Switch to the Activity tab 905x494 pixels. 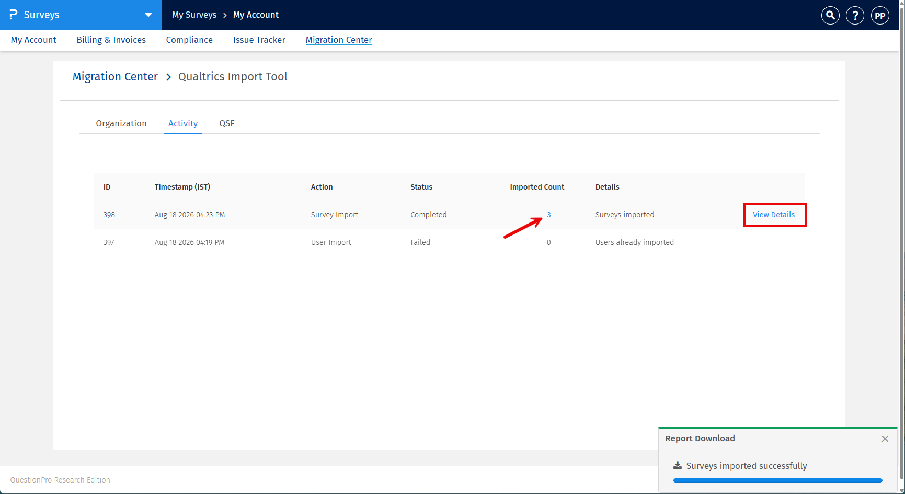[x=183, y=123]
